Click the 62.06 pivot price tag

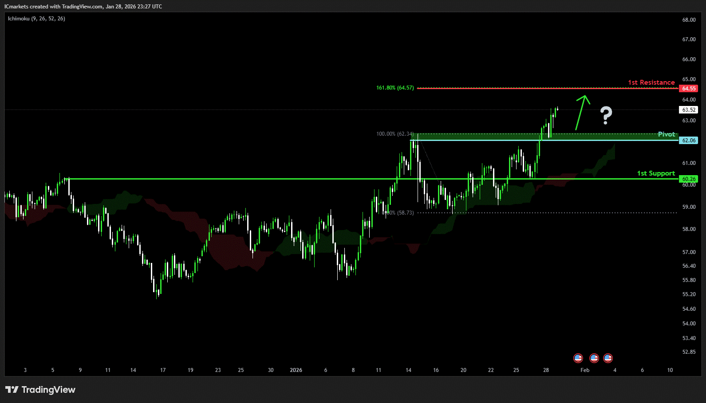pos(688,141)
